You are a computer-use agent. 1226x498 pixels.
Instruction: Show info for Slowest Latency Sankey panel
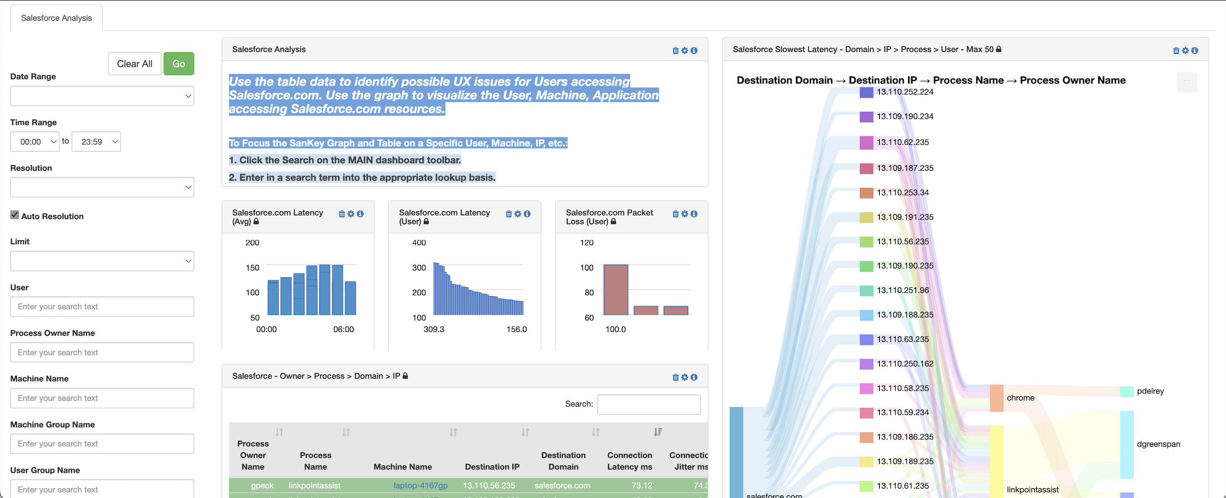[x=1194, y=50]
